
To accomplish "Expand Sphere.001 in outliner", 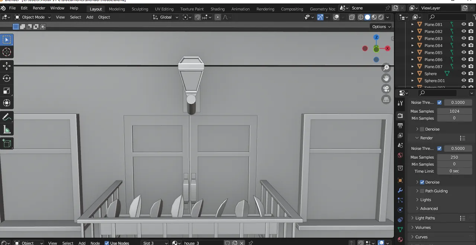I will [412, 81].
